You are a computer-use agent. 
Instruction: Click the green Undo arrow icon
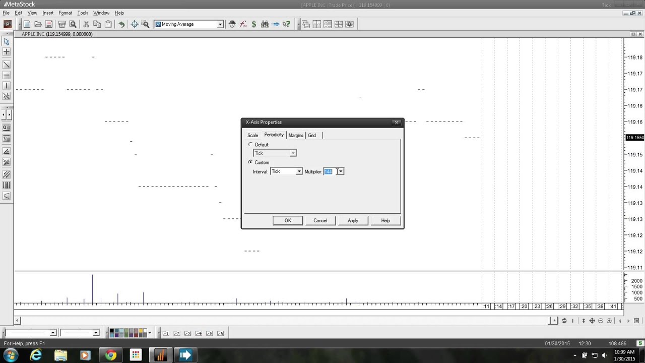tap(121, 24)
